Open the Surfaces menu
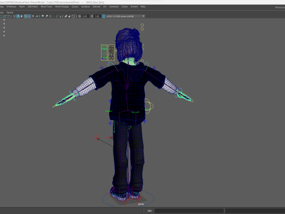The width and height of the screenshot is (285, 214). click(85, 7)
